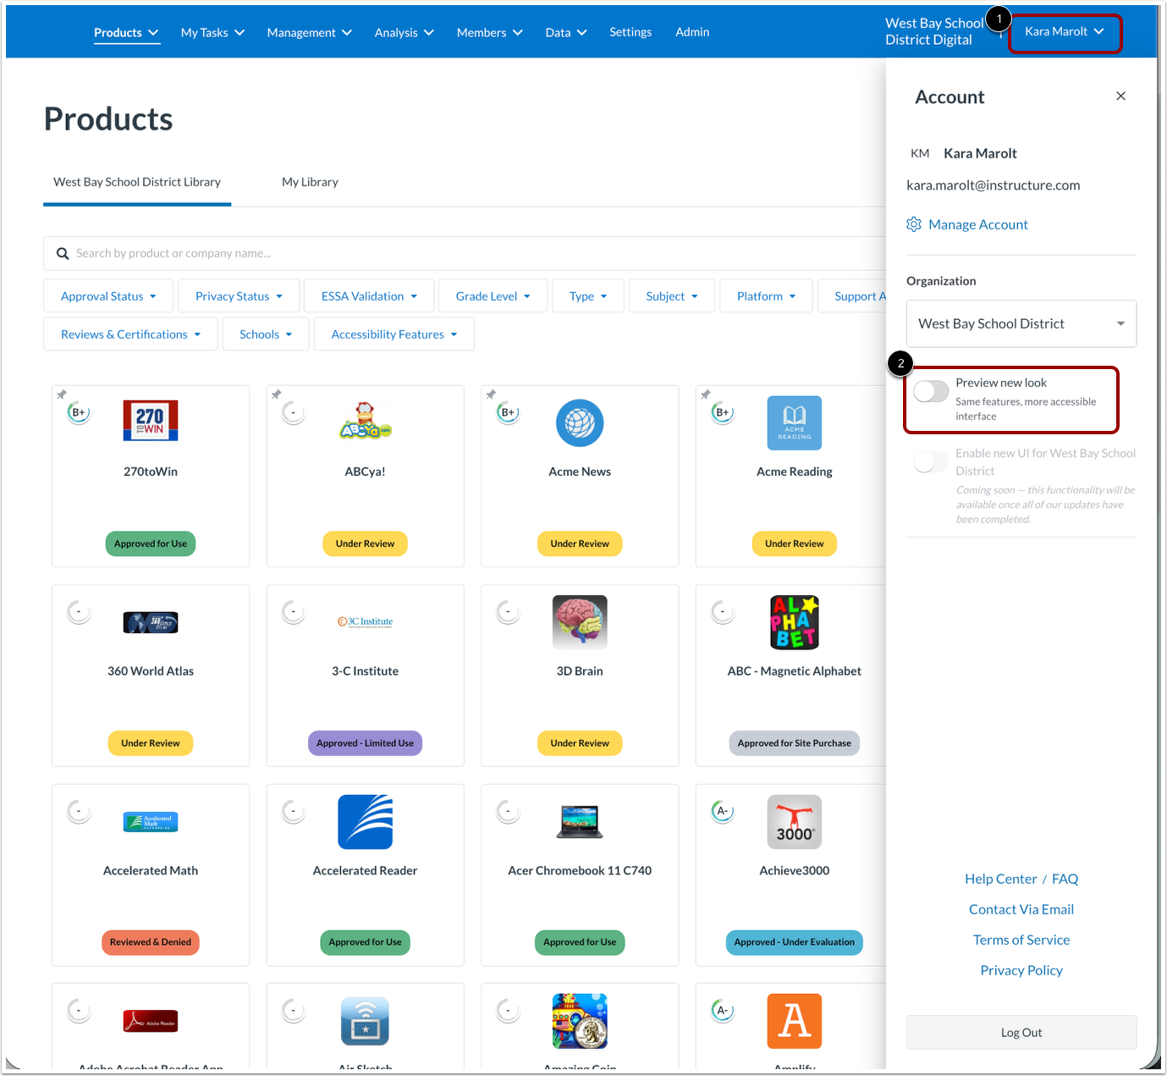1167x1076 pixels.
Task: Open the Products menu
Action: [x=126, y=32]
